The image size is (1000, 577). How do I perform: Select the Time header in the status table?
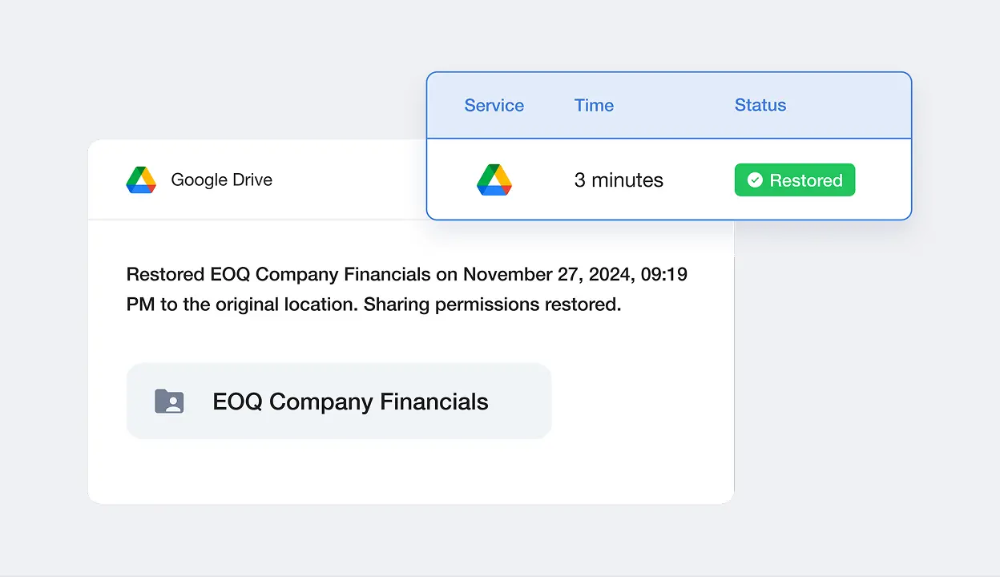click(x=593, y=105)
